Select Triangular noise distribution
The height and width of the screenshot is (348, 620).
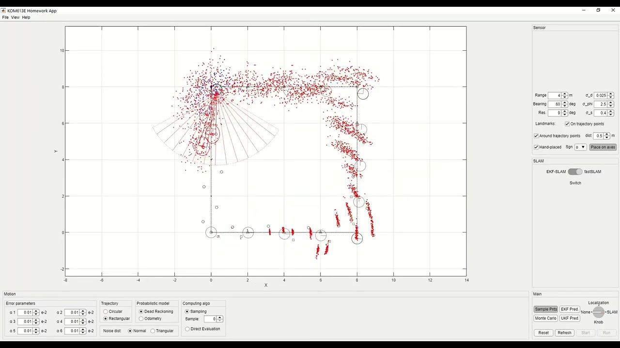pyautogui.click(x=162, y=331)
